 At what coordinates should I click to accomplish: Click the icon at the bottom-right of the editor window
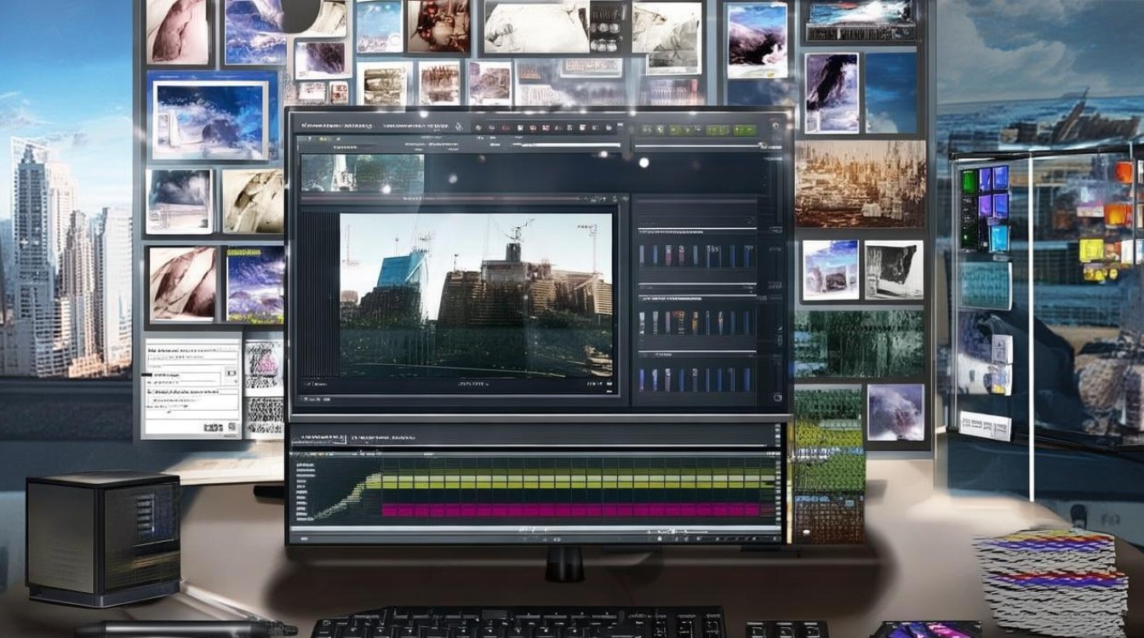pos(777,397)
